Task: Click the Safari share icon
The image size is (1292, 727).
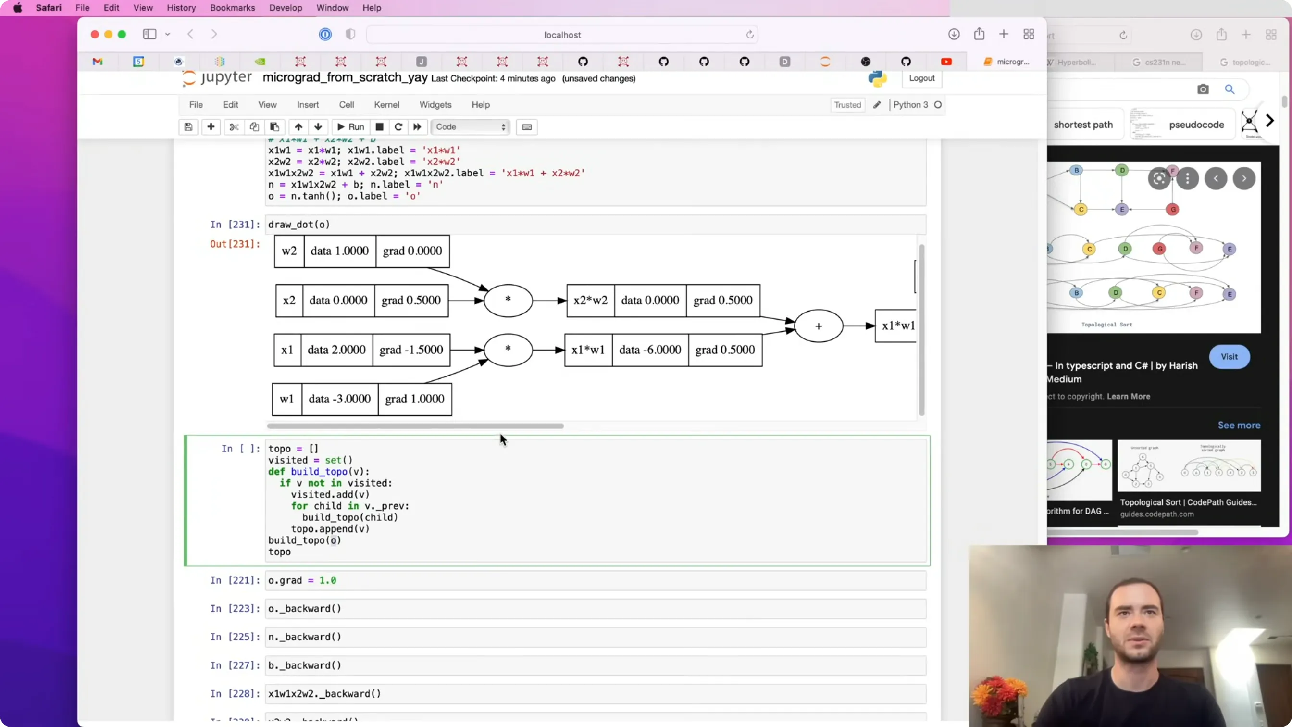Action: (979, 34)
